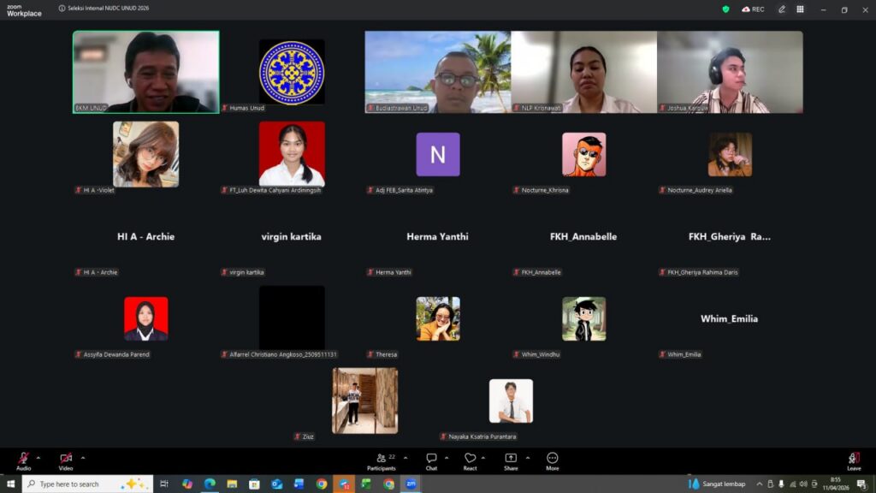
Task: Click the annotate pen icon at top
Action: pos(781,9)
